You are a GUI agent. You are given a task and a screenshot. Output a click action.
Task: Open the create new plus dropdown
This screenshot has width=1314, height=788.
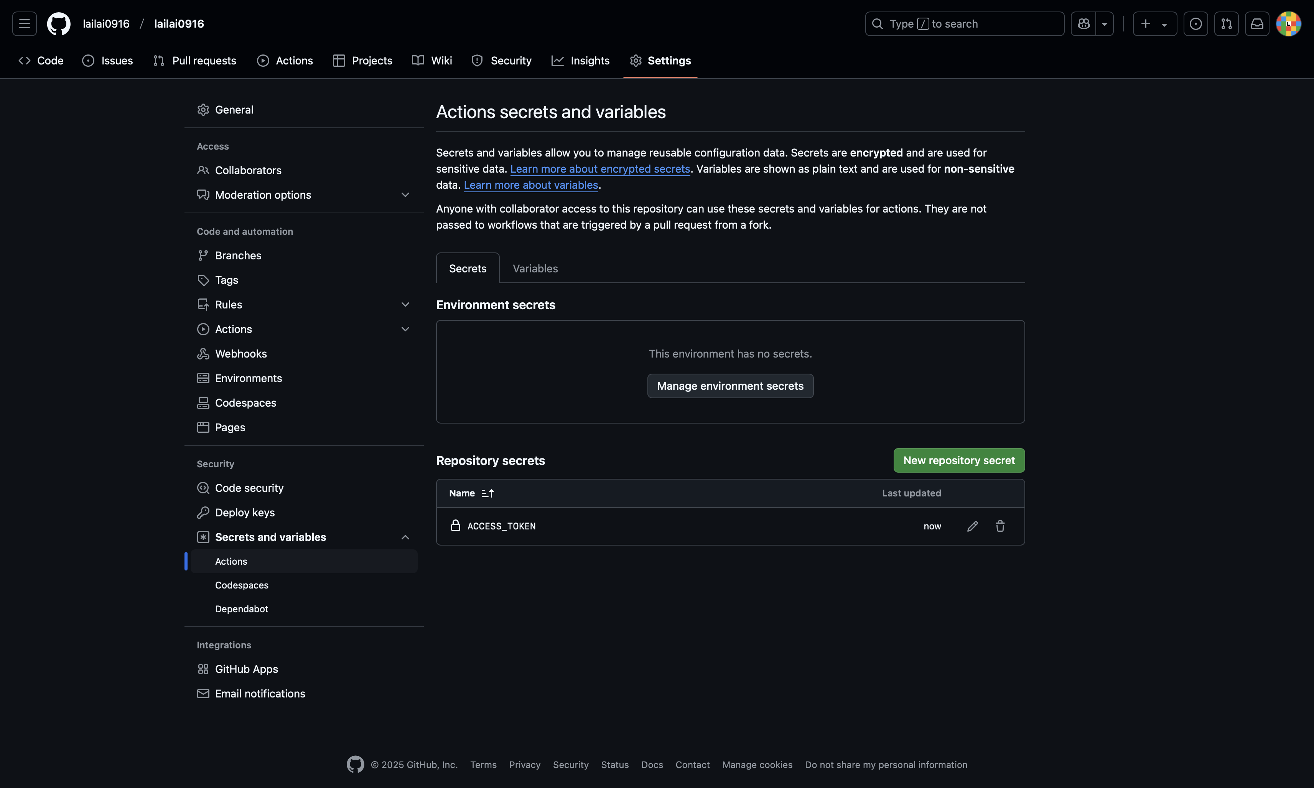point(1154,24)
